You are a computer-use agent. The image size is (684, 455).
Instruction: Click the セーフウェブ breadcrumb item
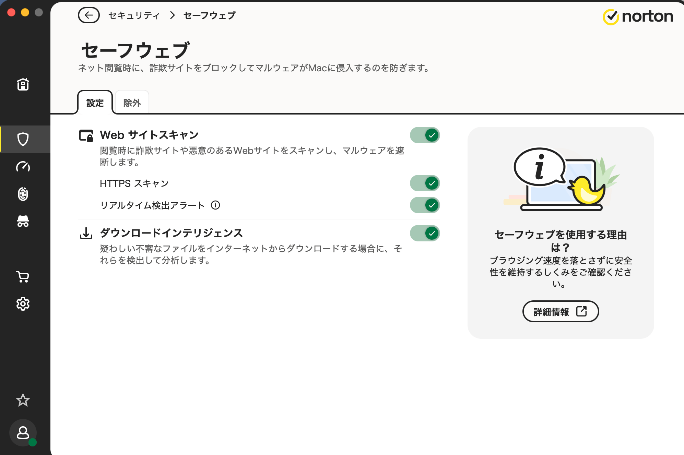(x=210, y=15)
